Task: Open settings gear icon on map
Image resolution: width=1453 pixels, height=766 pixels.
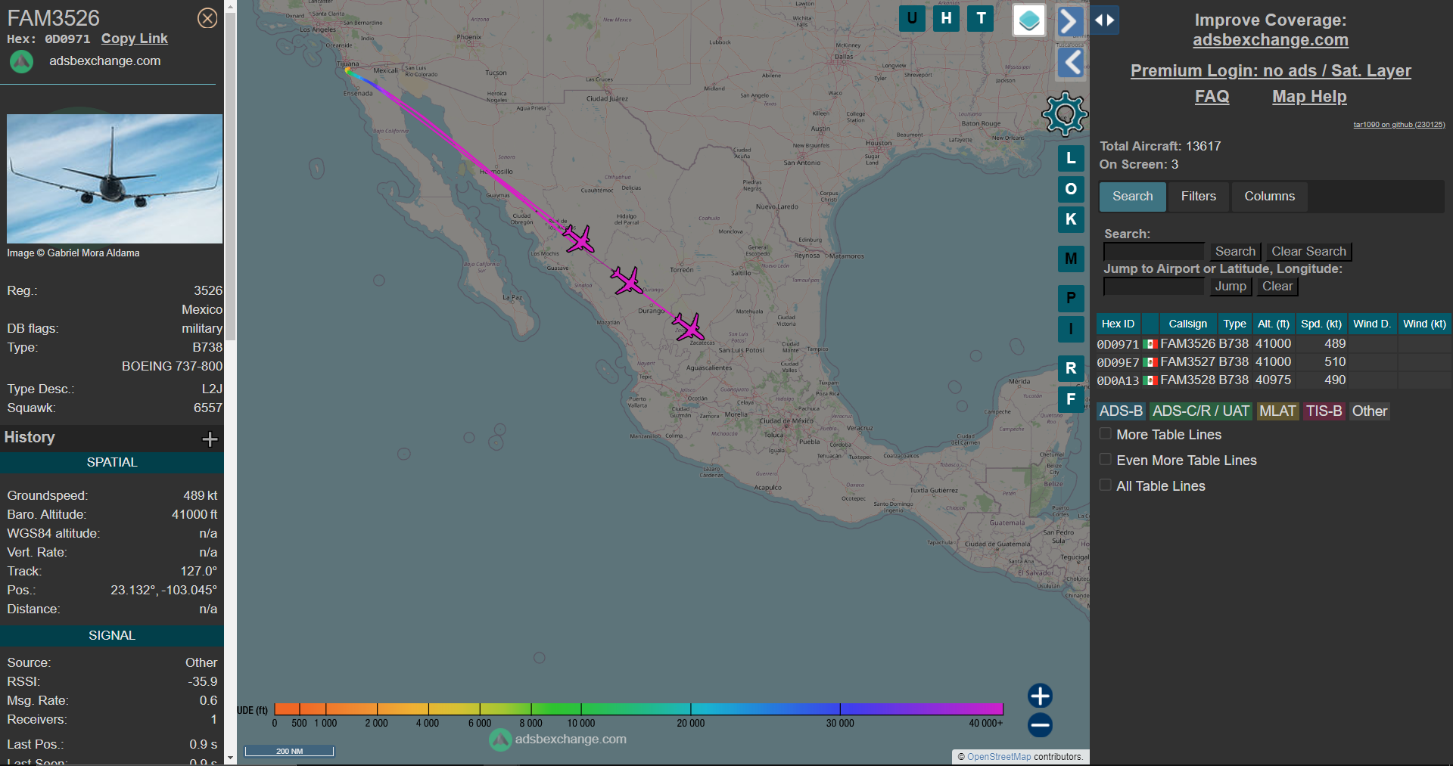Action: pos(1064,114)
